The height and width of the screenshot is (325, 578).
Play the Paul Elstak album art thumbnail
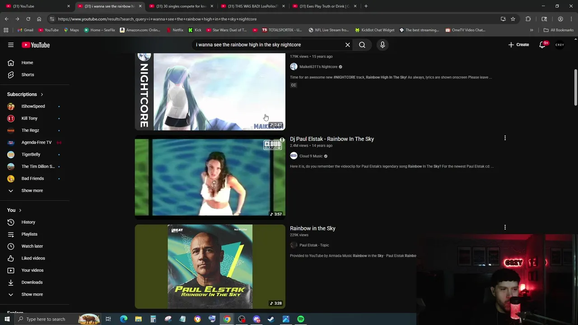tap(210, 266)
